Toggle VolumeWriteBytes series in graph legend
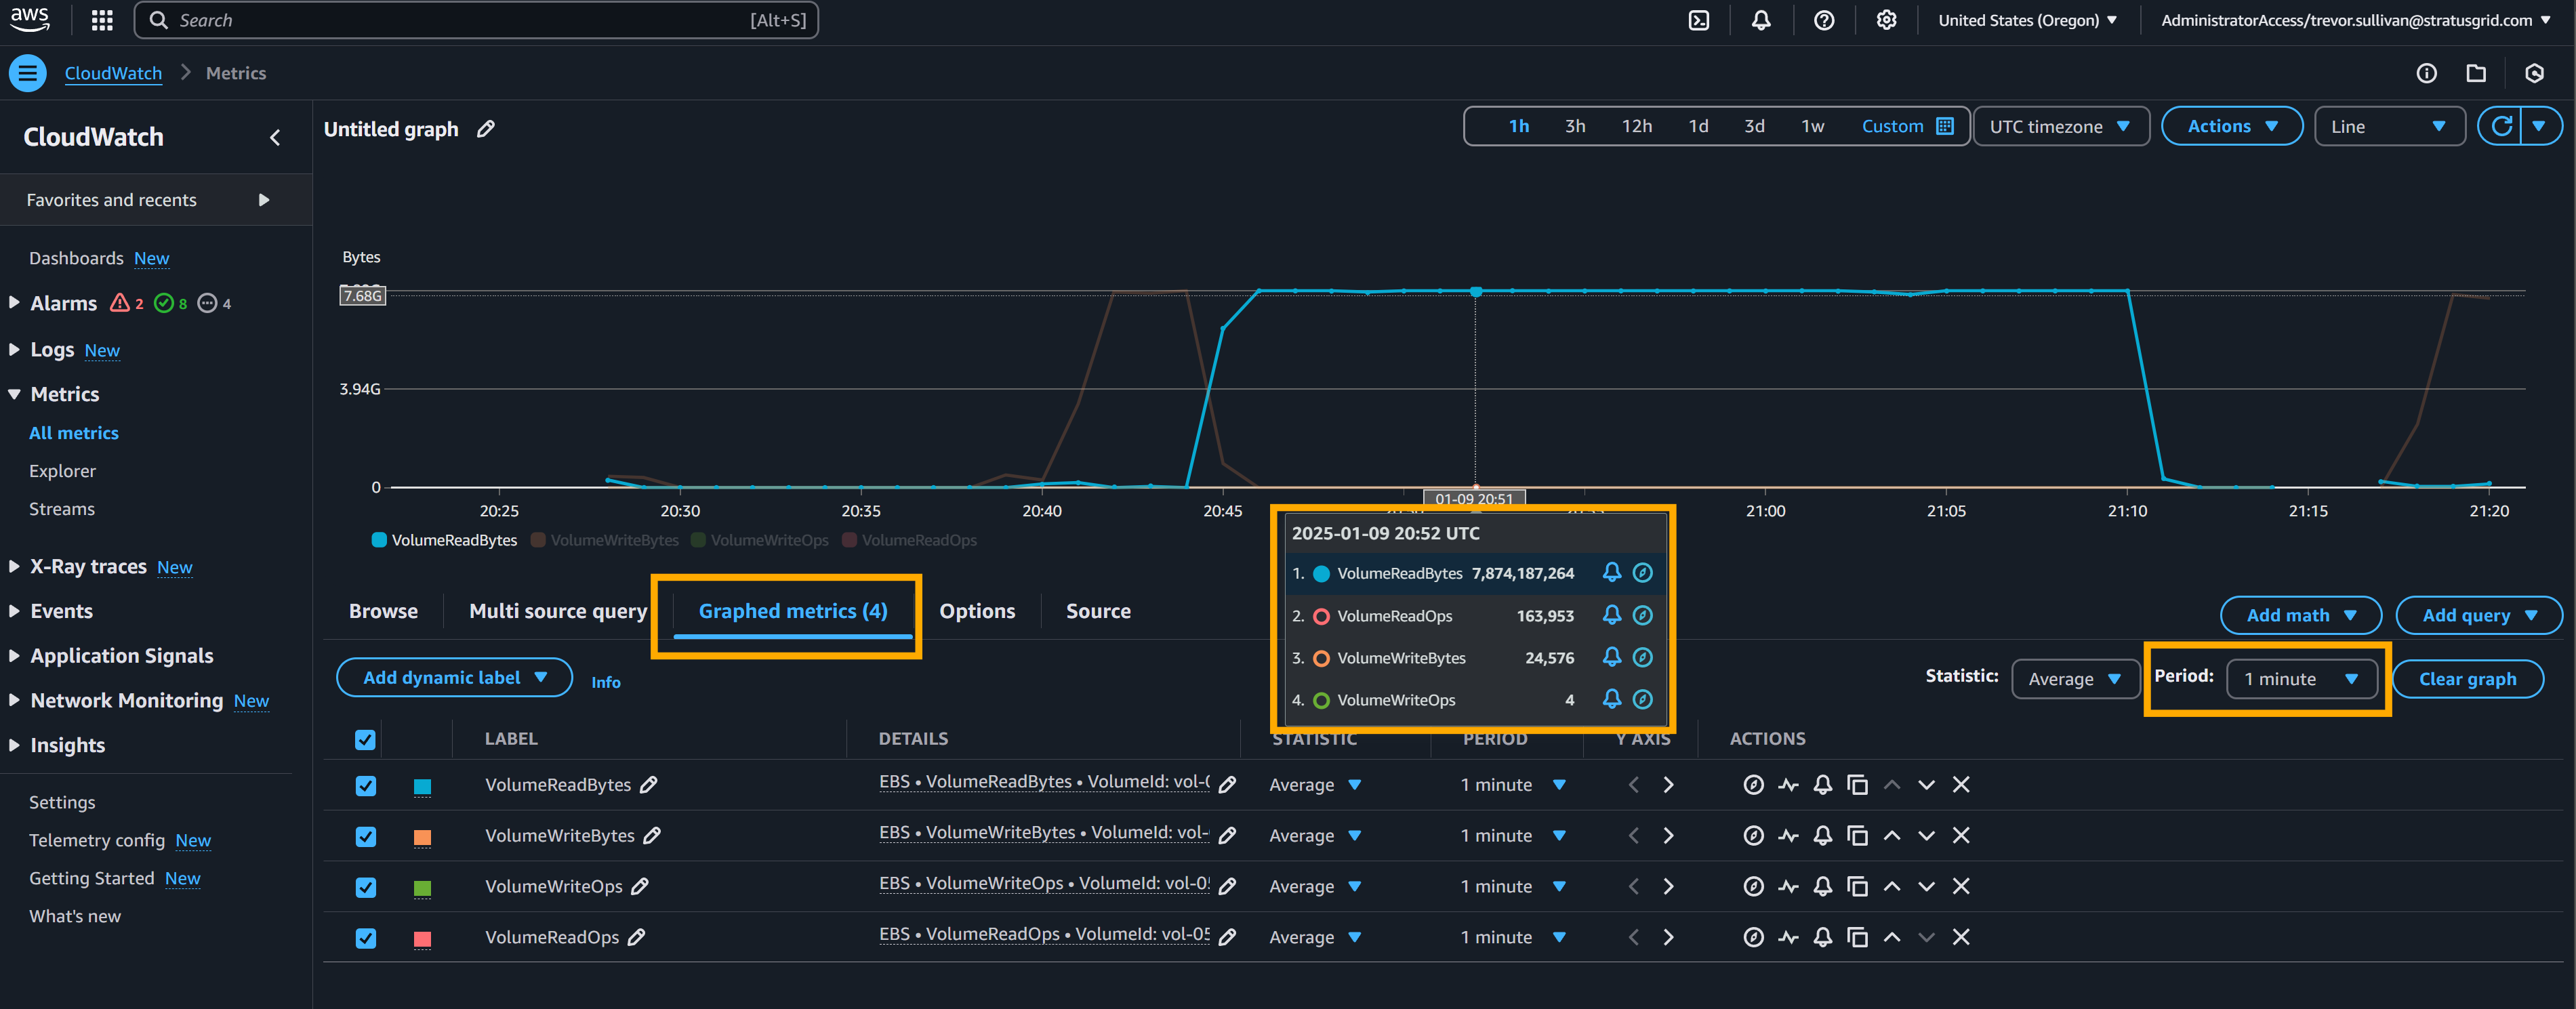Image resolution: width=2576 pixels, height=1009 pixels. click(x=604, y=540)
